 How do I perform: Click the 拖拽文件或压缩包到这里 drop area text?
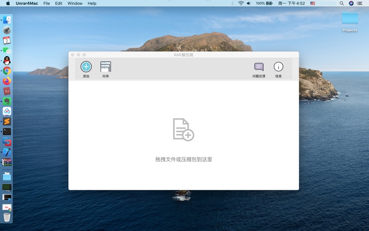coord(184,159)
